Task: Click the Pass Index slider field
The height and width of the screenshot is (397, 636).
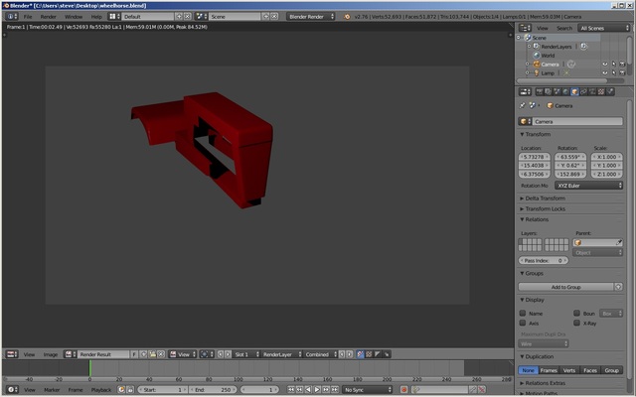Action: pos(545,260)
